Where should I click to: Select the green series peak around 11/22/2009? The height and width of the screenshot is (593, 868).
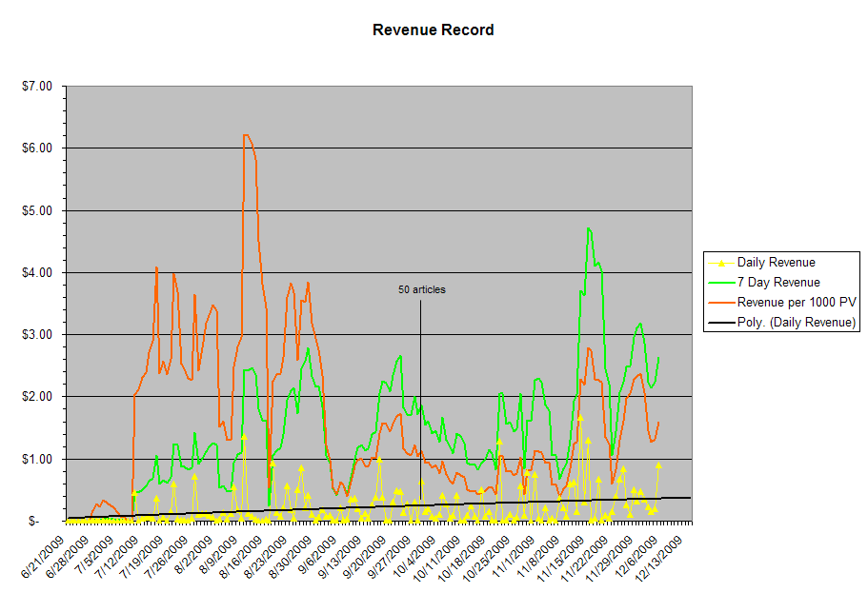[x=589, y=229]
